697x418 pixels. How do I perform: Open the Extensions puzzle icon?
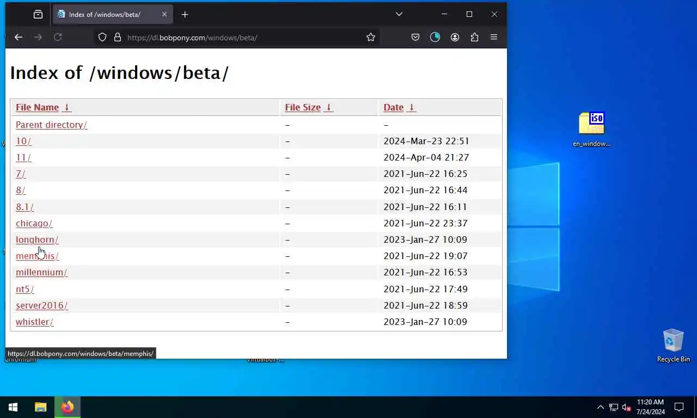474,37
